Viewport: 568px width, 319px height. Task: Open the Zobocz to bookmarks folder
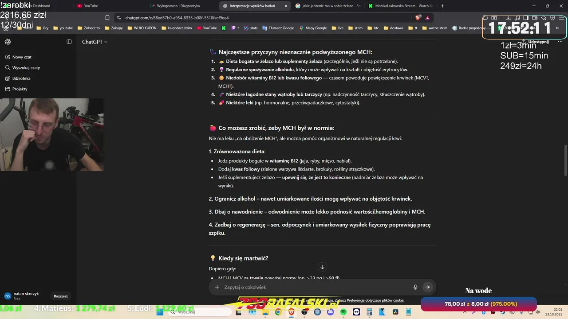point(88,28)
